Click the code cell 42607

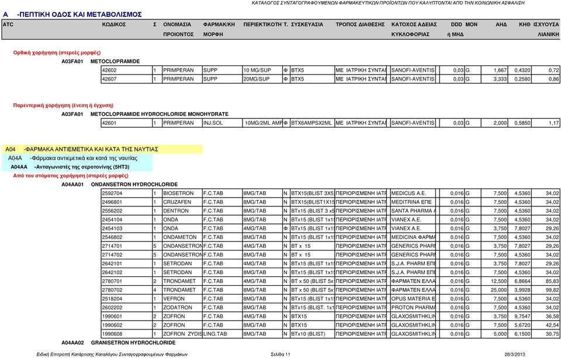pos(127,79)
